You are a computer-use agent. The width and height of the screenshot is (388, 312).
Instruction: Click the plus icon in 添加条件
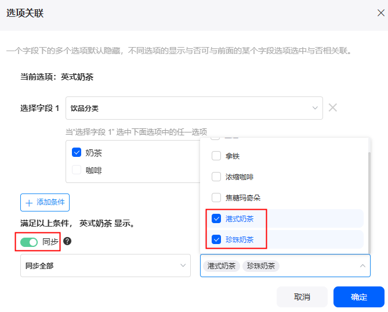[x=29, y=203]
